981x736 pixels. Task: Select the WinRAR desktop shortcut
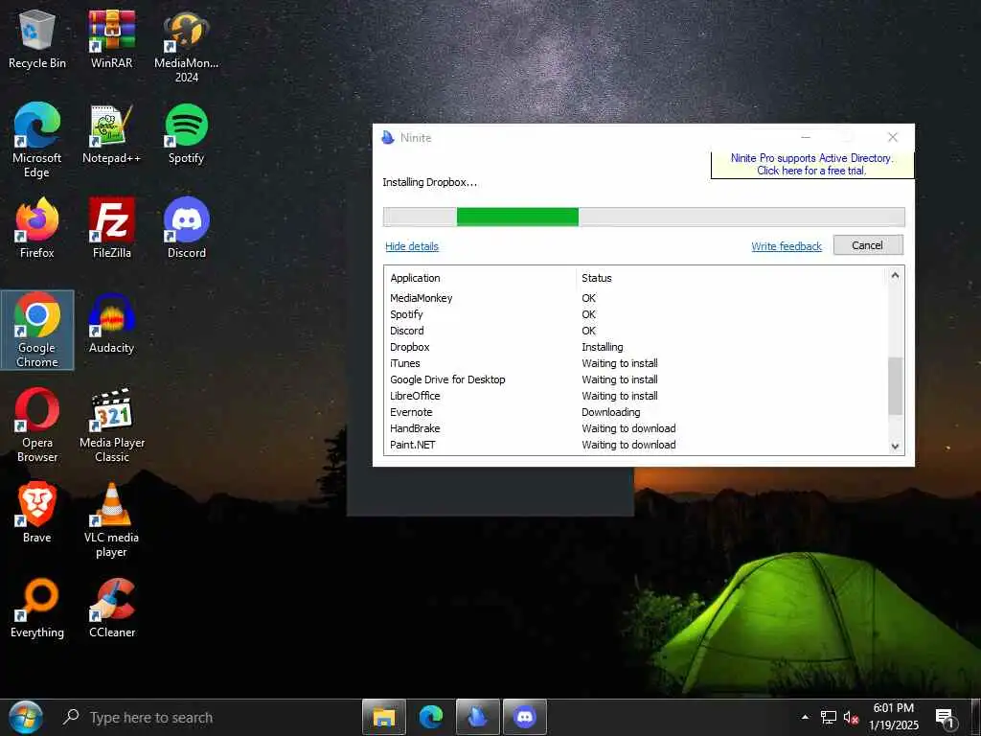(x=111, y=38)
